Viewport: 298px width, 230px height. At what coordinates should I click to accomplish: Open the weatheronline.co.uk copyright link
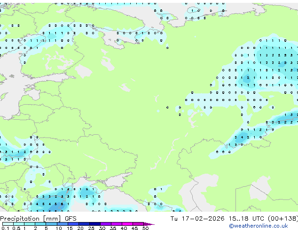[258, 226]
